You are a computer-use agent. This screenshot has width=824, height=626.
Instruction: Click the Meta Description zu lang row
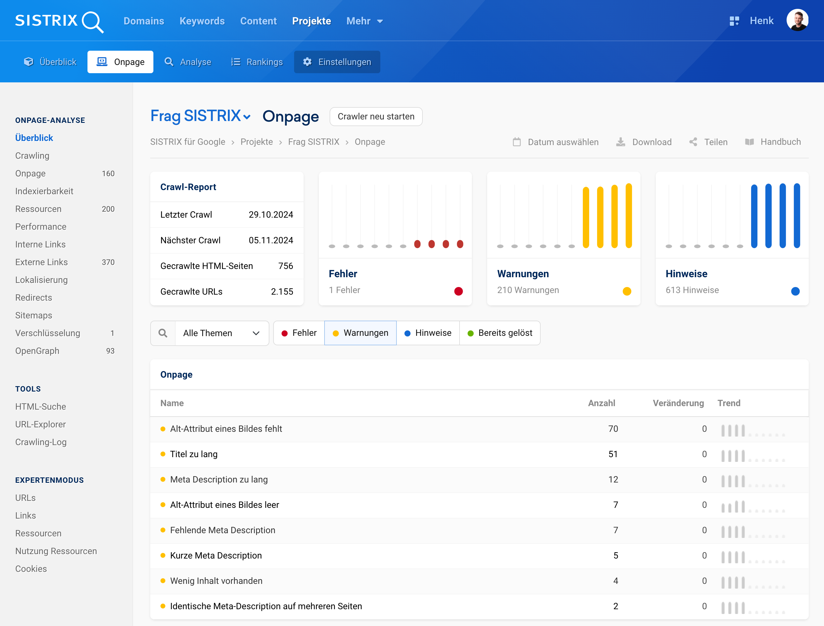click(479, 480)
